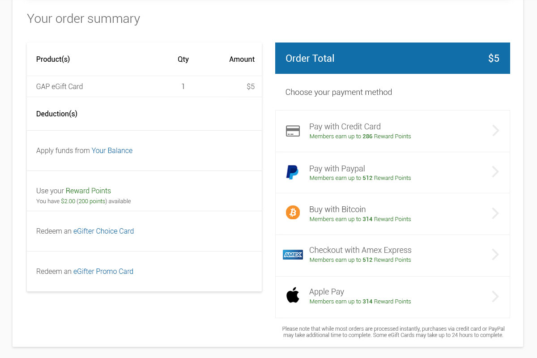This screenshot has width=537, height=358.
Task: Click the quantity 1 for GAP eGift Card
Action: pos(183,86)
